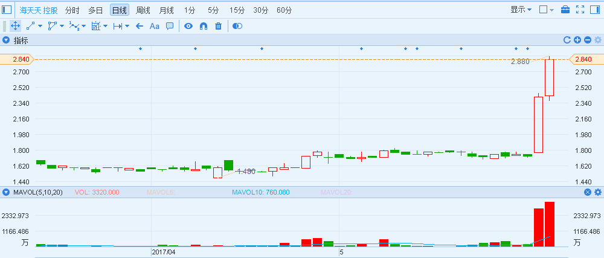Select the 1分 interval tab
The width and height of the screenshot is (604, 258).
[x=190, y=10]
